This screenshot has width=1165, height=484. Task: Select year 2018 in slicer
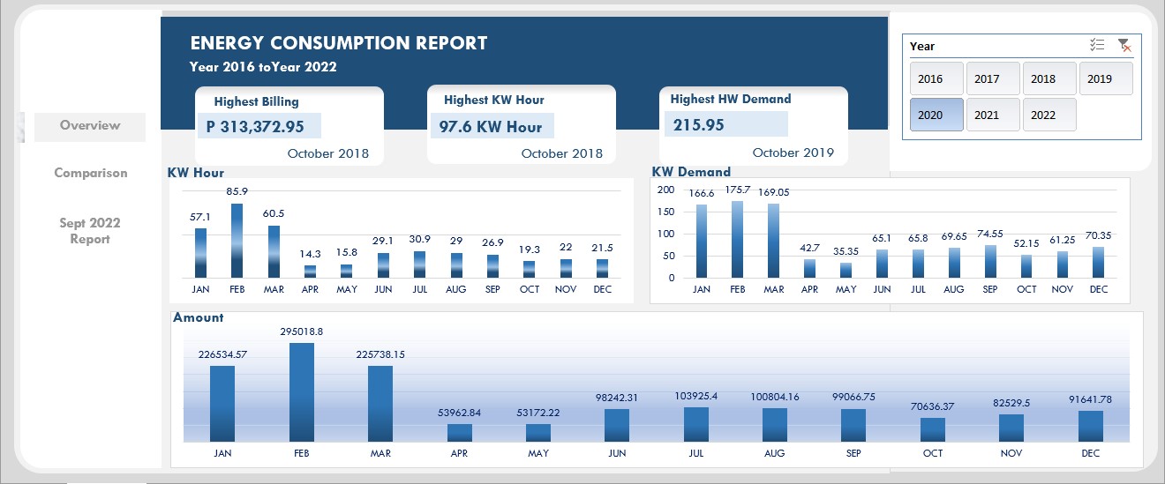click(1049, 78)
